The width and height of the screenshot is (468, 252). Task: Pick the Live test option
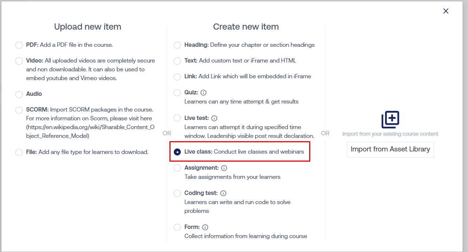177,118
